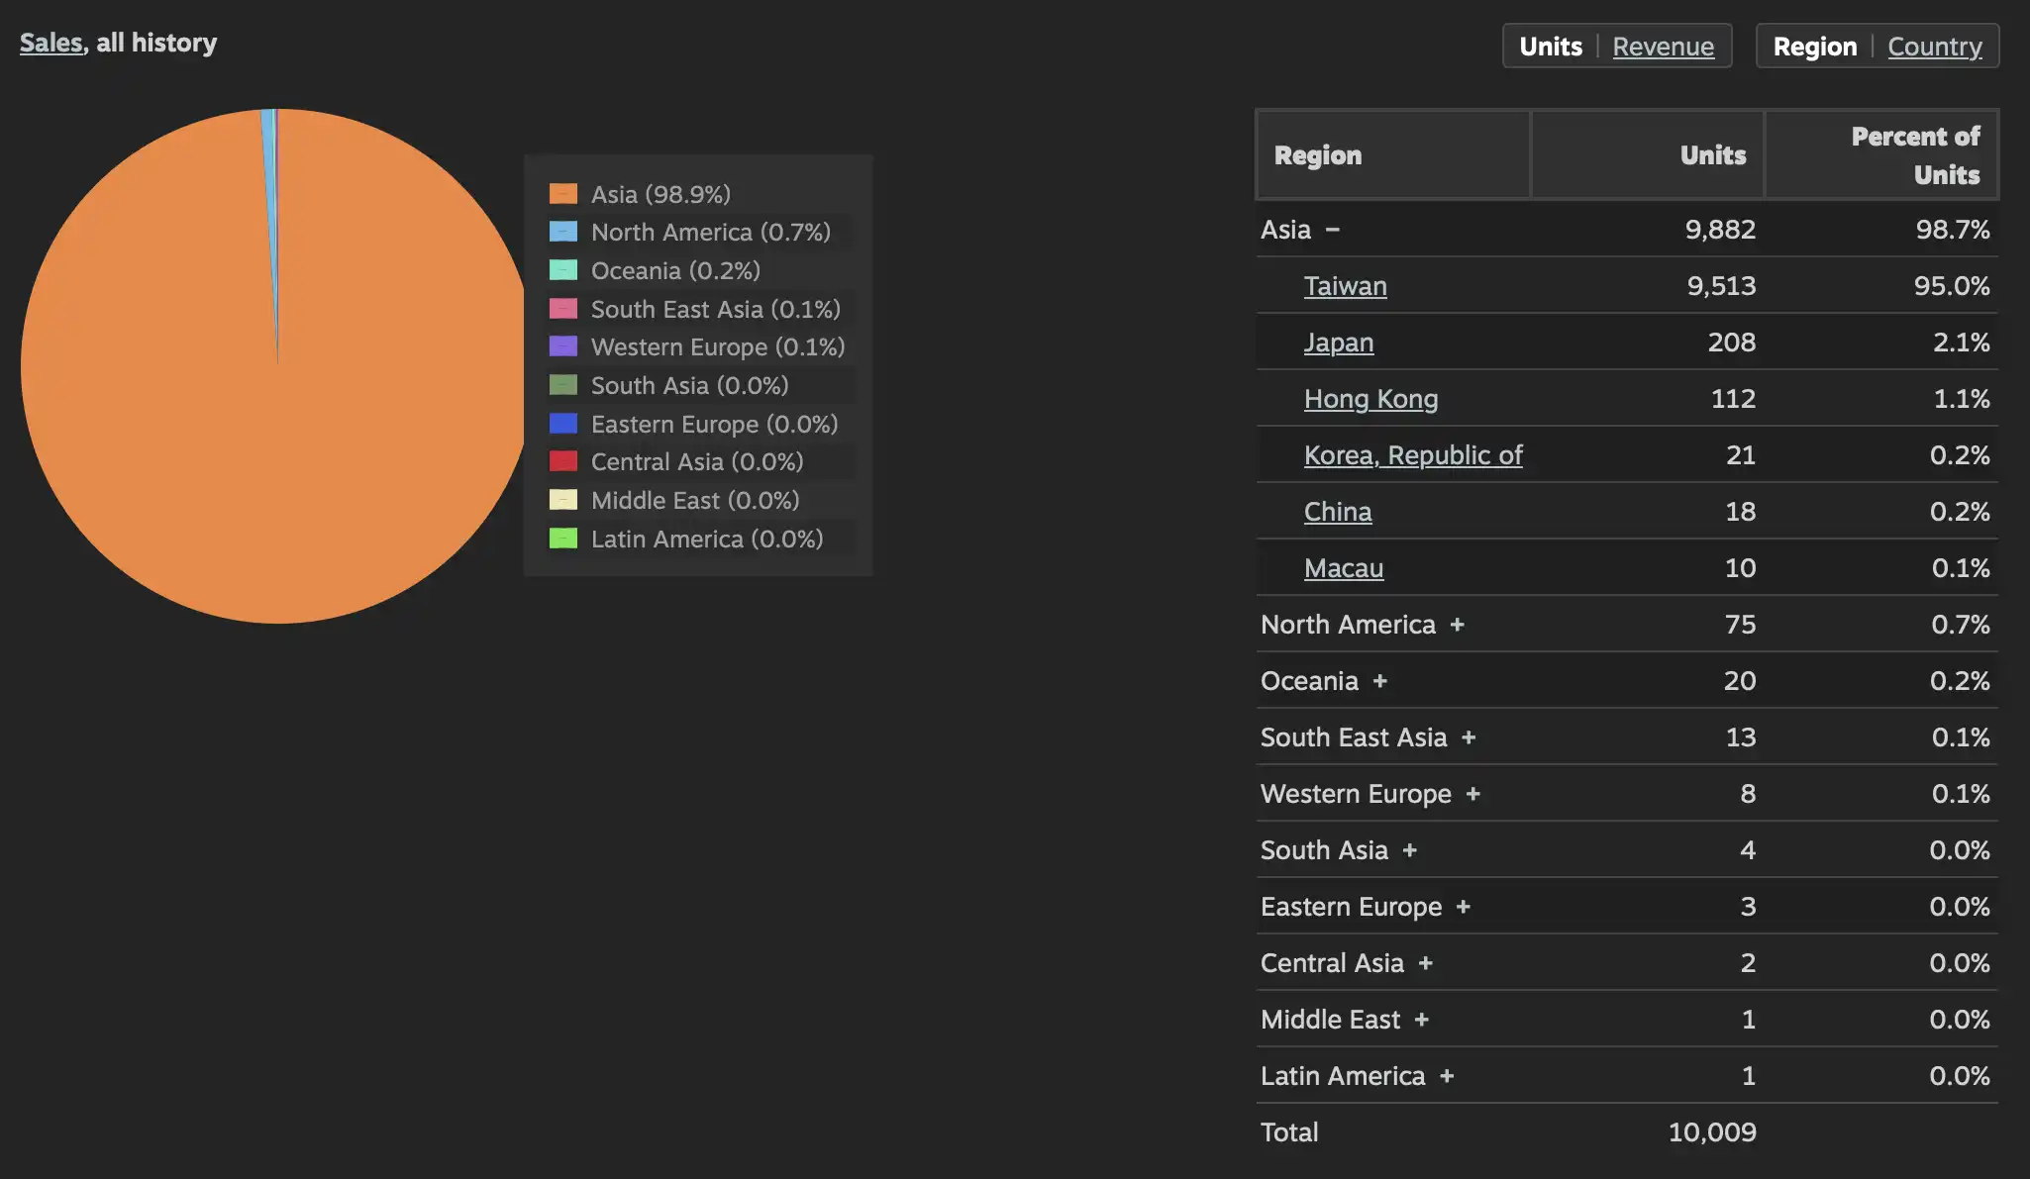Click the Central Asia red legend swatch
The height and width of the screenshot is (1179, 2030).
[563, 461]
